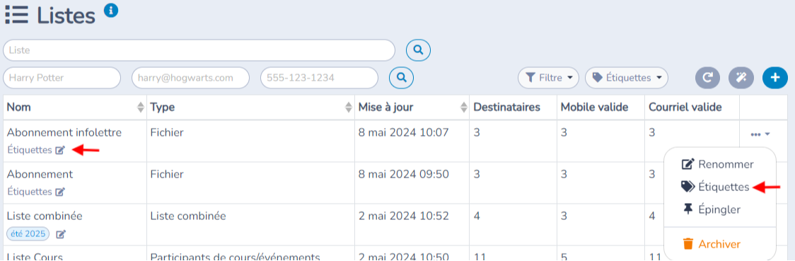Viewport: 795px width, 261px height.
Task: Sort by Type column arrows
Action: coord(348,107)
